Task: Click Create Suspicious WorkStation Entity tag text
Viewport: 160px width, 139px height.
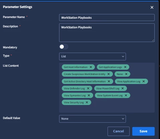Action: coord(85,74)
